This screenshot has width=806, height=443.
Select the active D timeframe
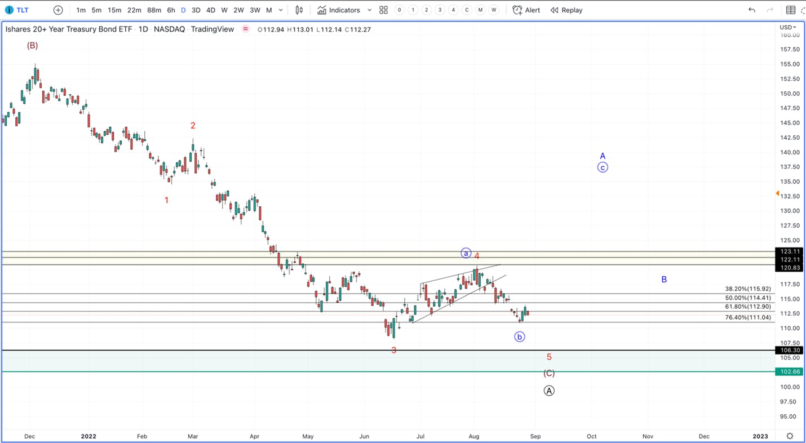183,10
